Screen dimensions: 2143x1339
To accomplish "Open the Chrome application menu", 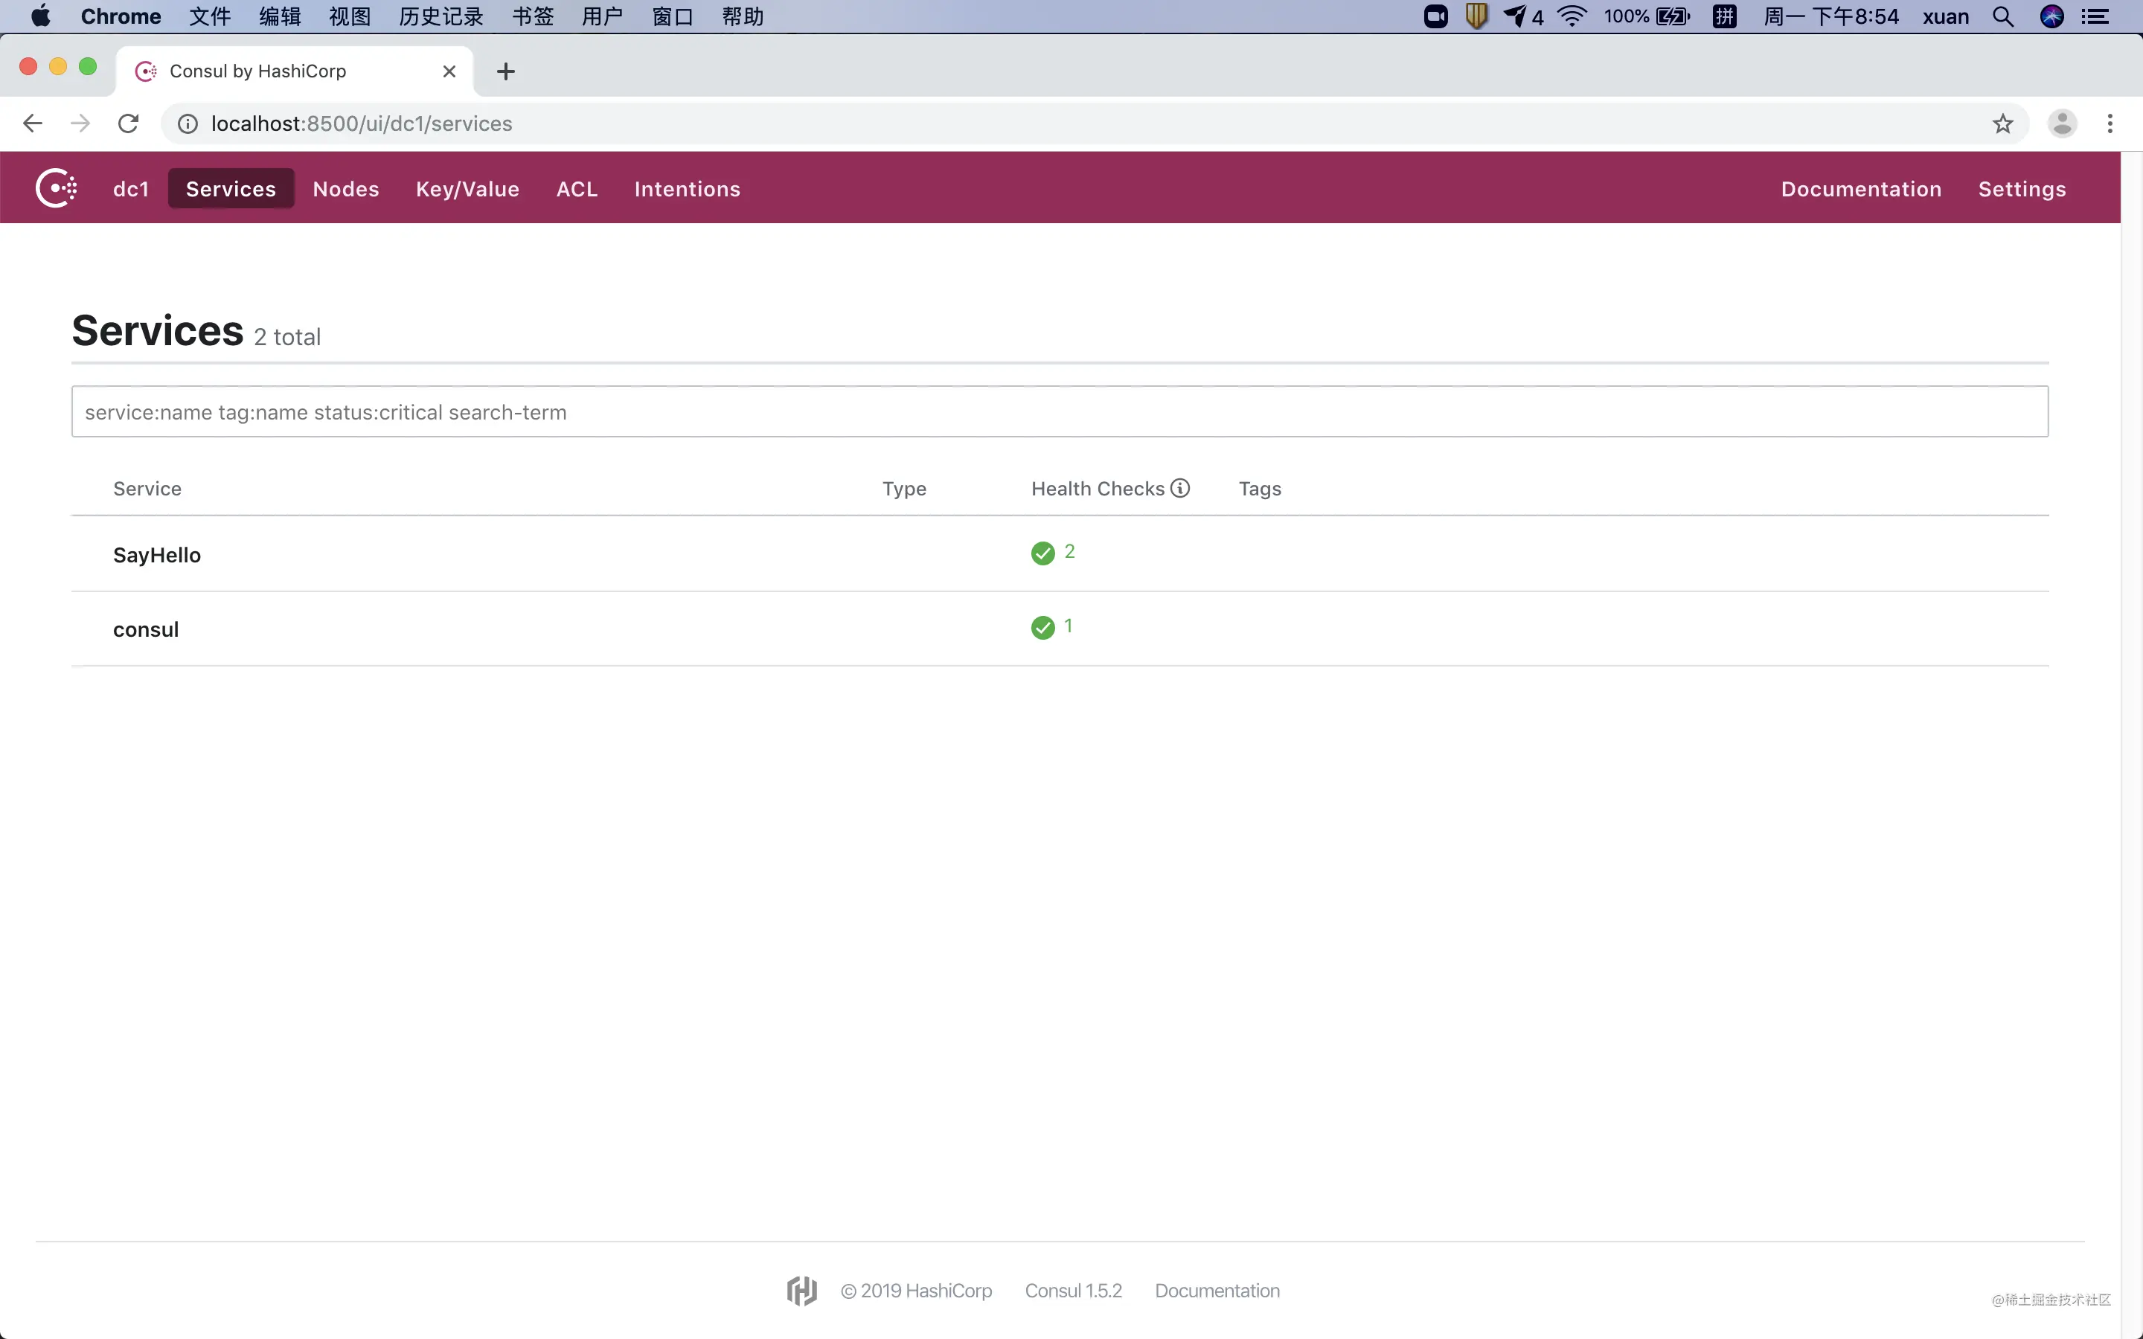I will (121, 16).
